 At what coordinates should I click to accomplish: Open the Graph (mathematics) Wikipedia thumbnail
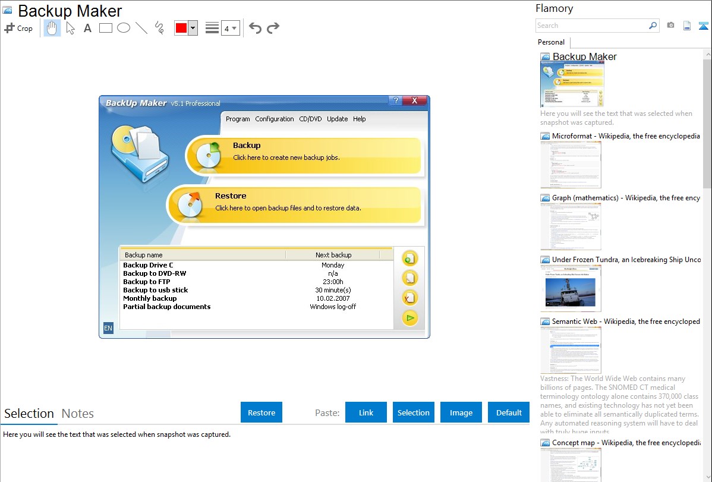point(571,226)
